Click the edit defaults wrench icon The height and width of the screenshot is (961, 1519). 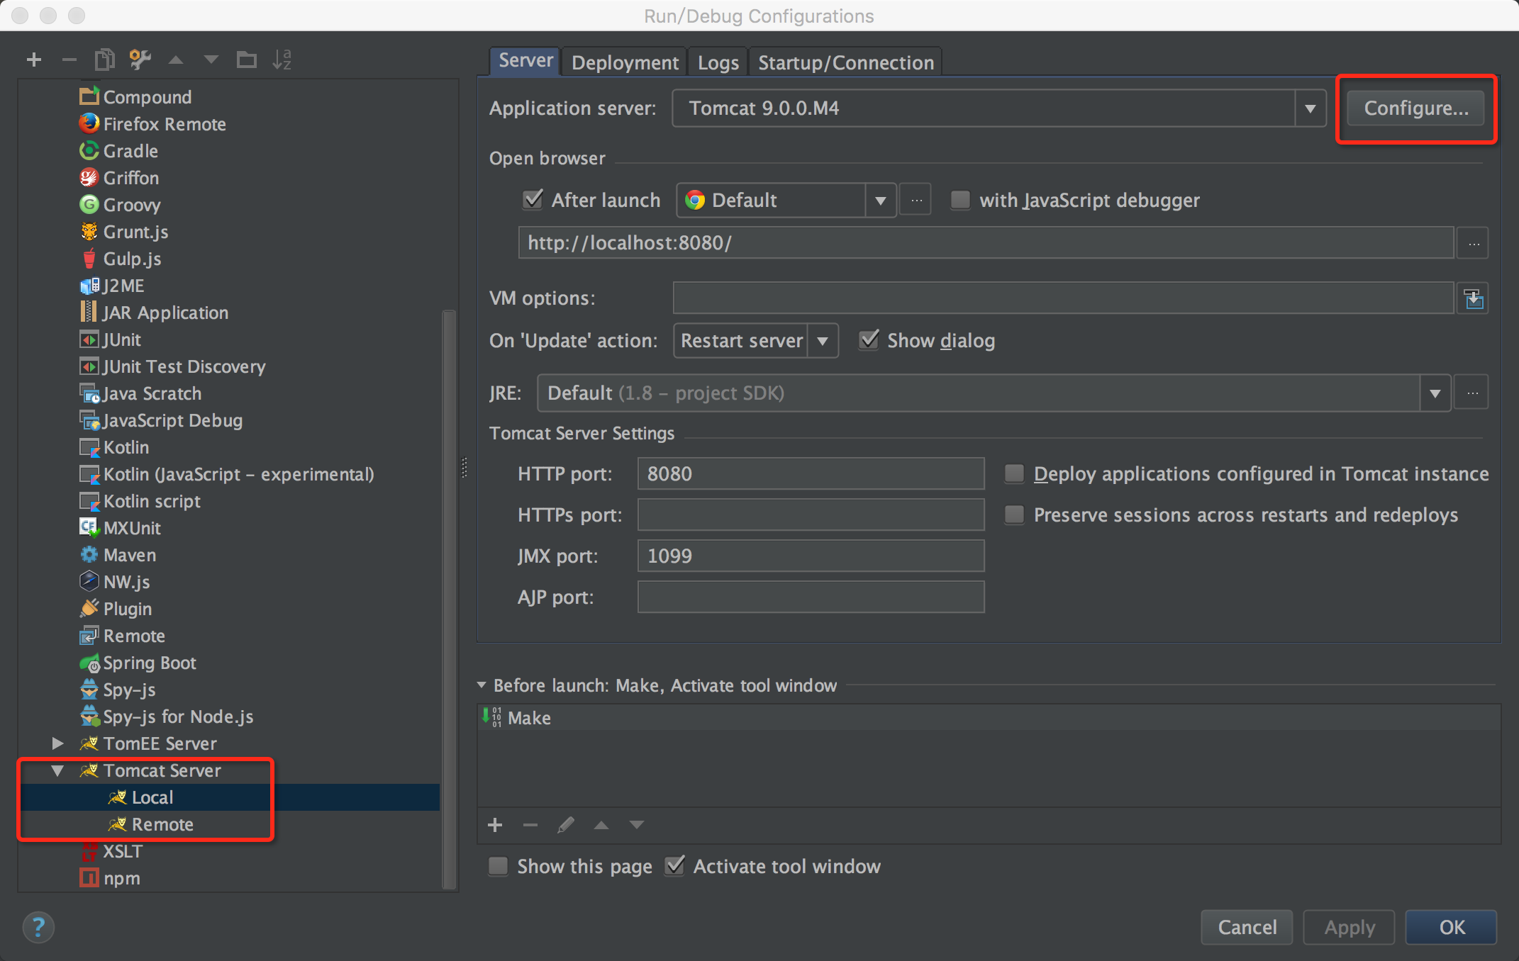[x=140, y=60]
